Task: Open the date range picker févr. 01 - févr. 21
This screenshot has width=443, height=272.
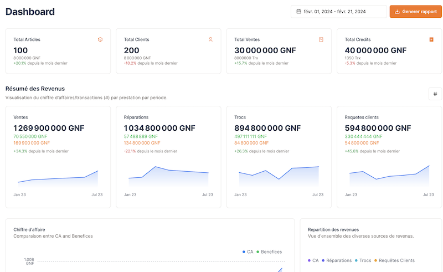Action: point(338,12)
